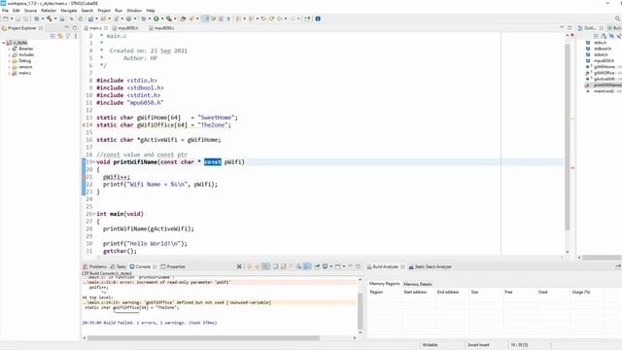This screenshot has height=350, width=622.
Task: Click the Open Element folder icon
Action: 183,18
